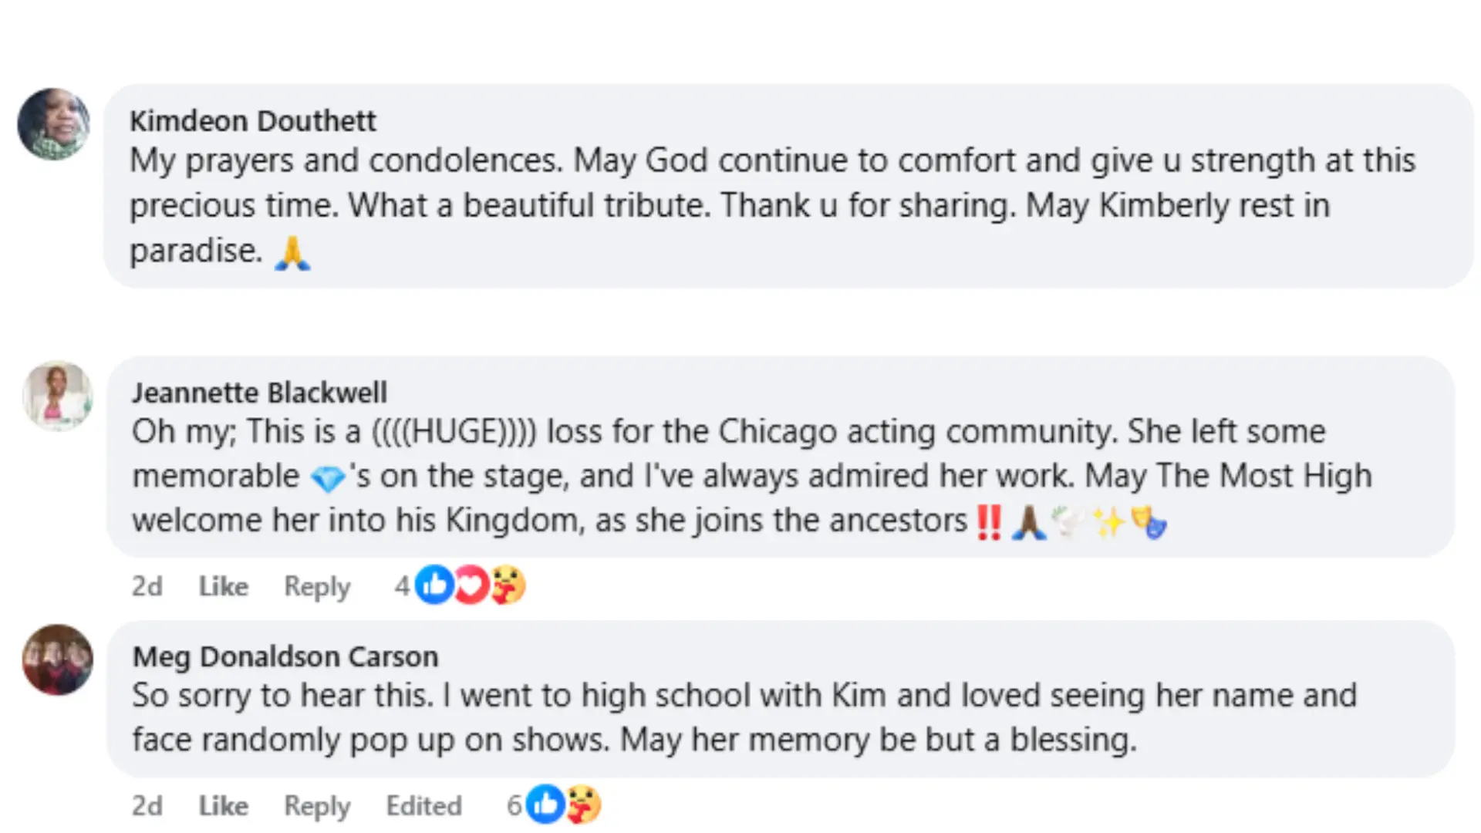Click care reaction icon on Jeannette's comment
1481x833 pixels.
[x=508, y=585]
